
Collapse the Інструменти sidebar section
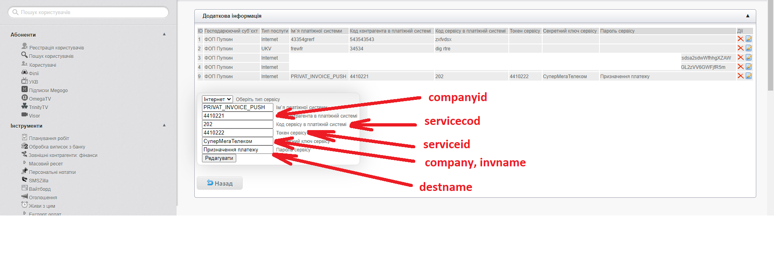164,126
